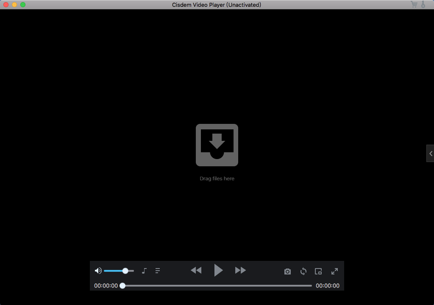Open the playlist list icon

[158, 271]
